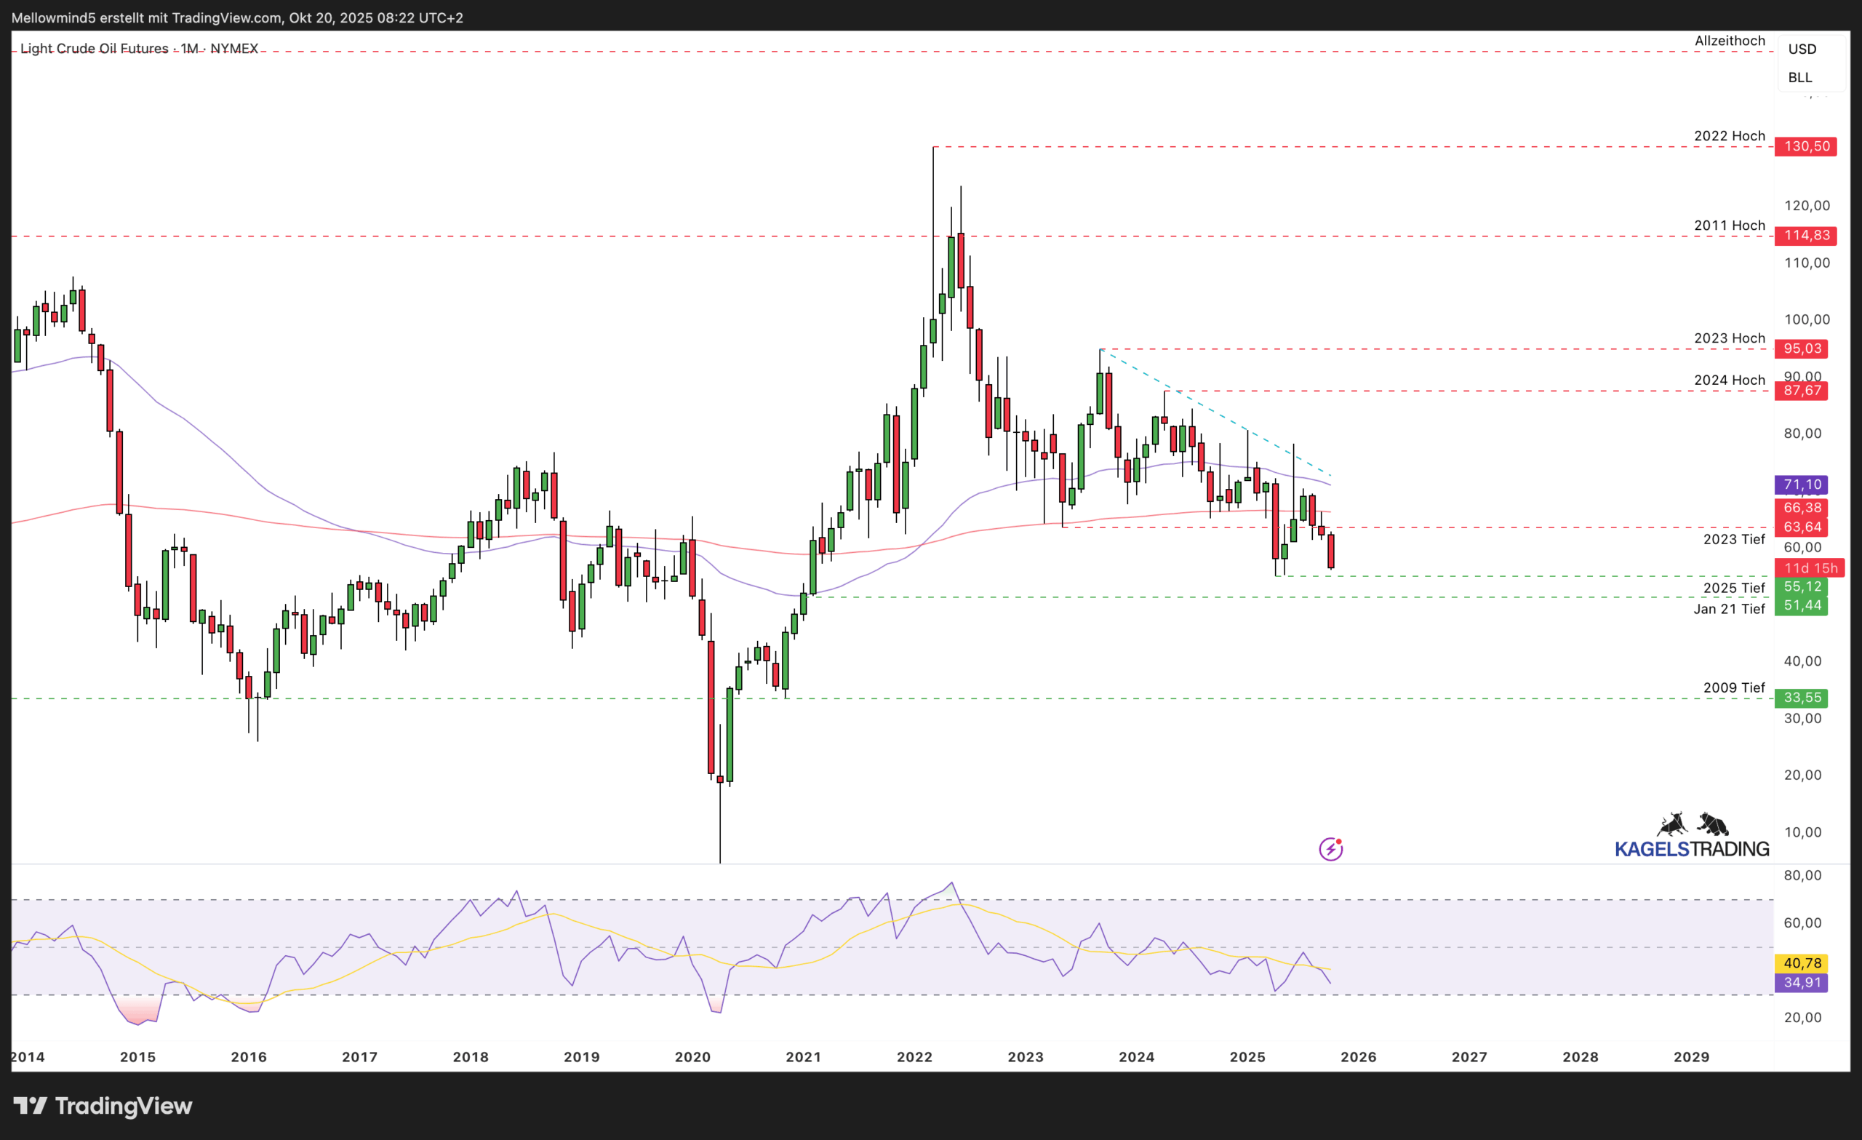Open the BLL unit selector
This screenshot has width=1862, height=1140.
coord(1800,78)
